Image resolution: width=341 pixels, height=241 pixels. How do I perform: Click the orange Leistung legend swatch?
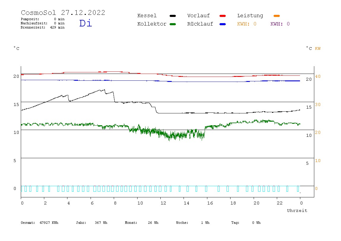tap(277, 16)
